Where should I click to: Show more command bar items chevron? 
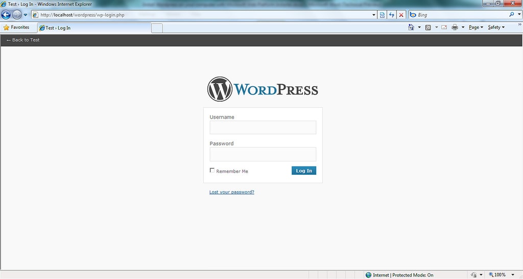pyautogui.click(x=519, y=25)
